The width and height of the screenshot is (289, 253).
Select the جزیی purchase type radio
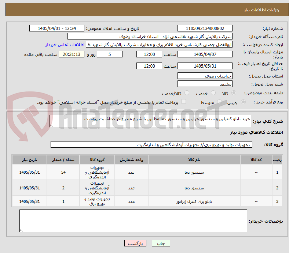pyautogui.click(x=243, y=102)
